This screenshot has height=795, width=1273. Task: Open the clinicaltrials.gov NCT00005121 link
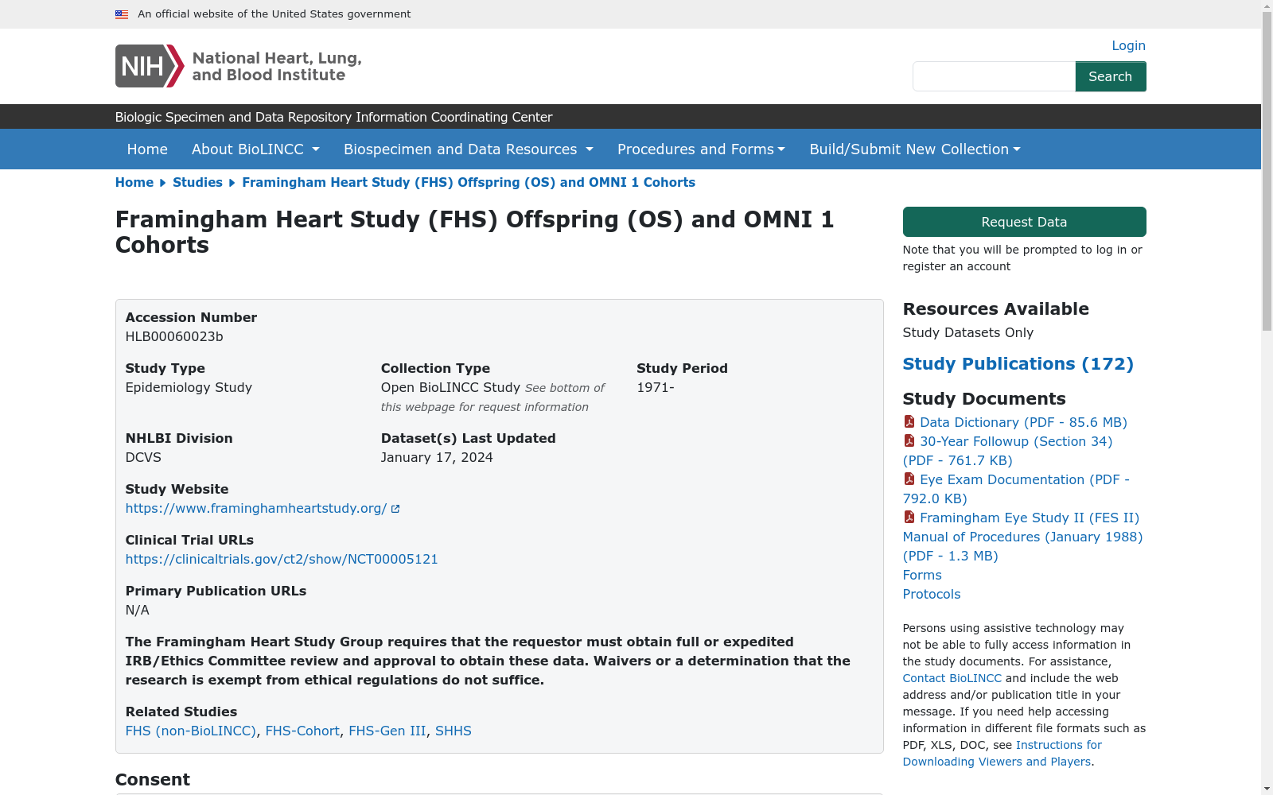[x=282, y=559]
